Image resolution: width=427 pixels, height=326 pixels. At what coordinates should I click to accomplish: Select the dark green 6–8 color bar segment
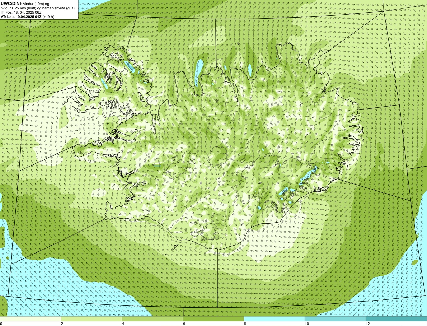click(x=213, y=319)
